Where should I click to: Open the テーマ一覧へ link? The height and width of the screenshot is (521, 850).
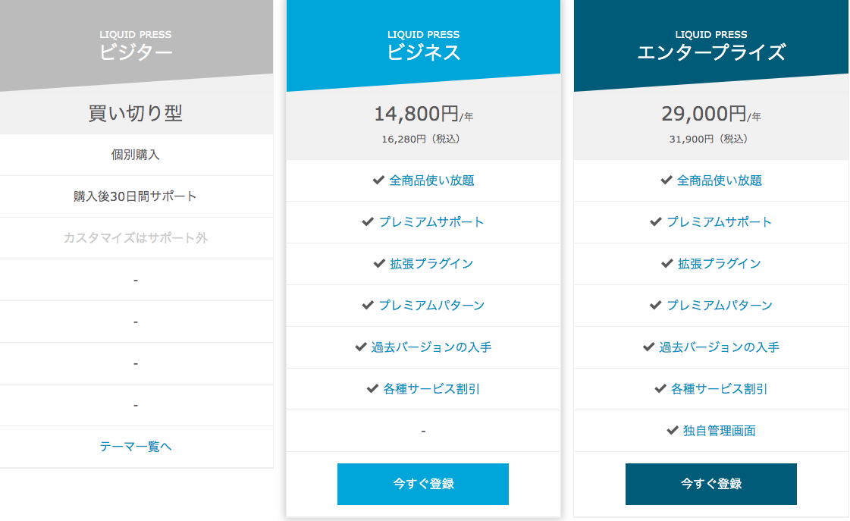coord(136,447)
